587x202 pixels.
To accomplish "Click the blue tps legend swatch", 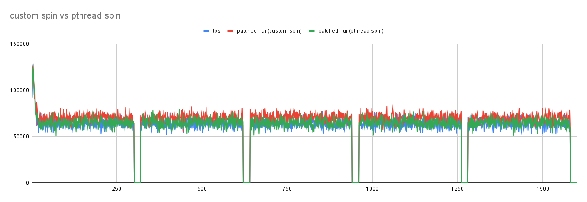I will pyautogui.click(x=206, y=31).
